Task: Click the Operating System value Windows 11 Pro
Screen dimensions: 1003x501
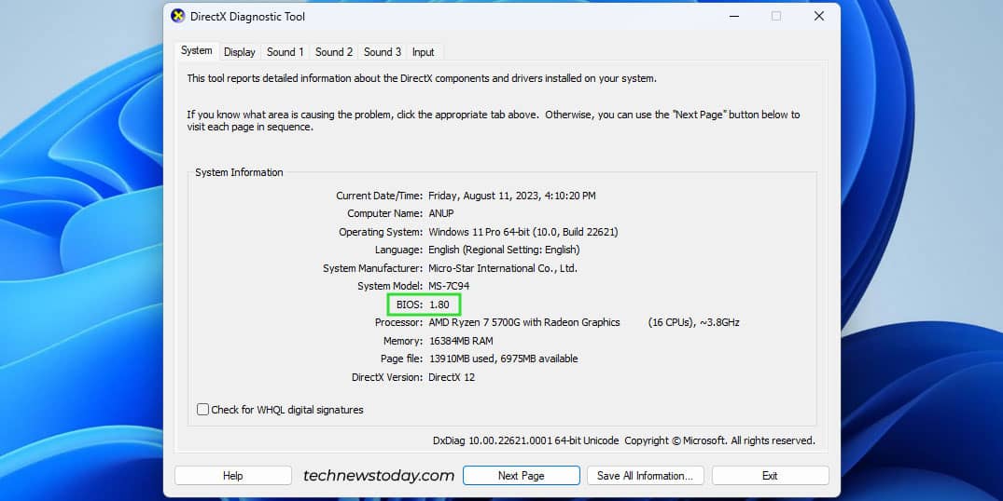Action: [x=523, y=232]
